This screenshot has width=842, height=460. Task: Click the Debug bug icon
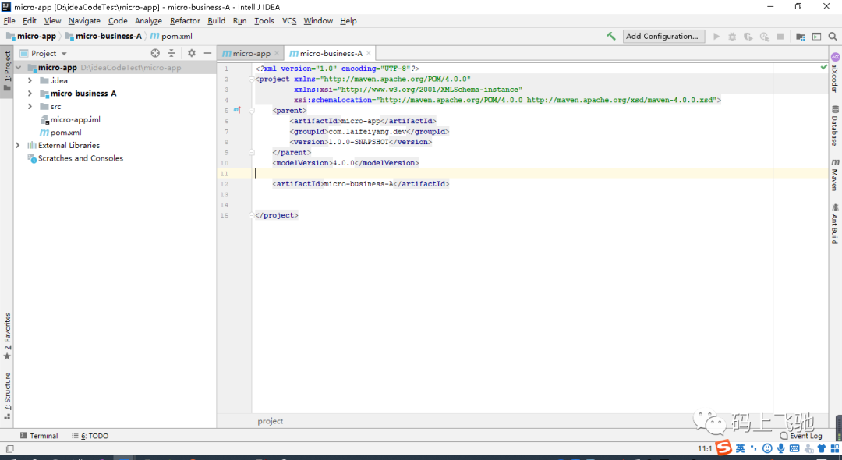click(x=732, y=37)
